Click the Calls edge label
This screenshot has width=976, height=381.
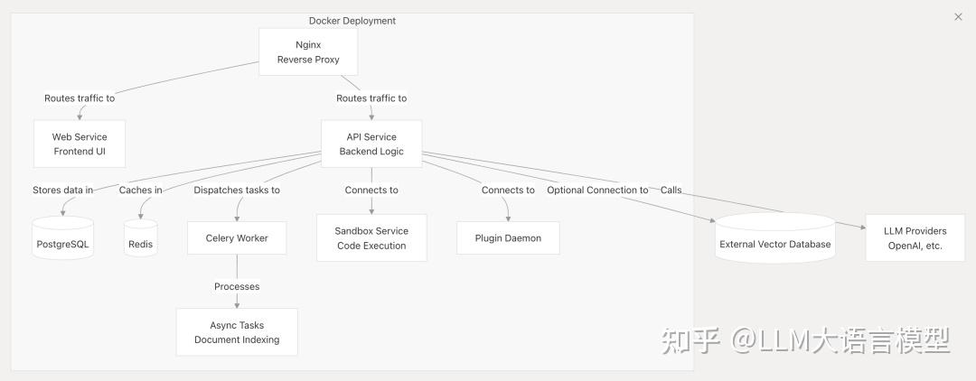coord(671,190)
